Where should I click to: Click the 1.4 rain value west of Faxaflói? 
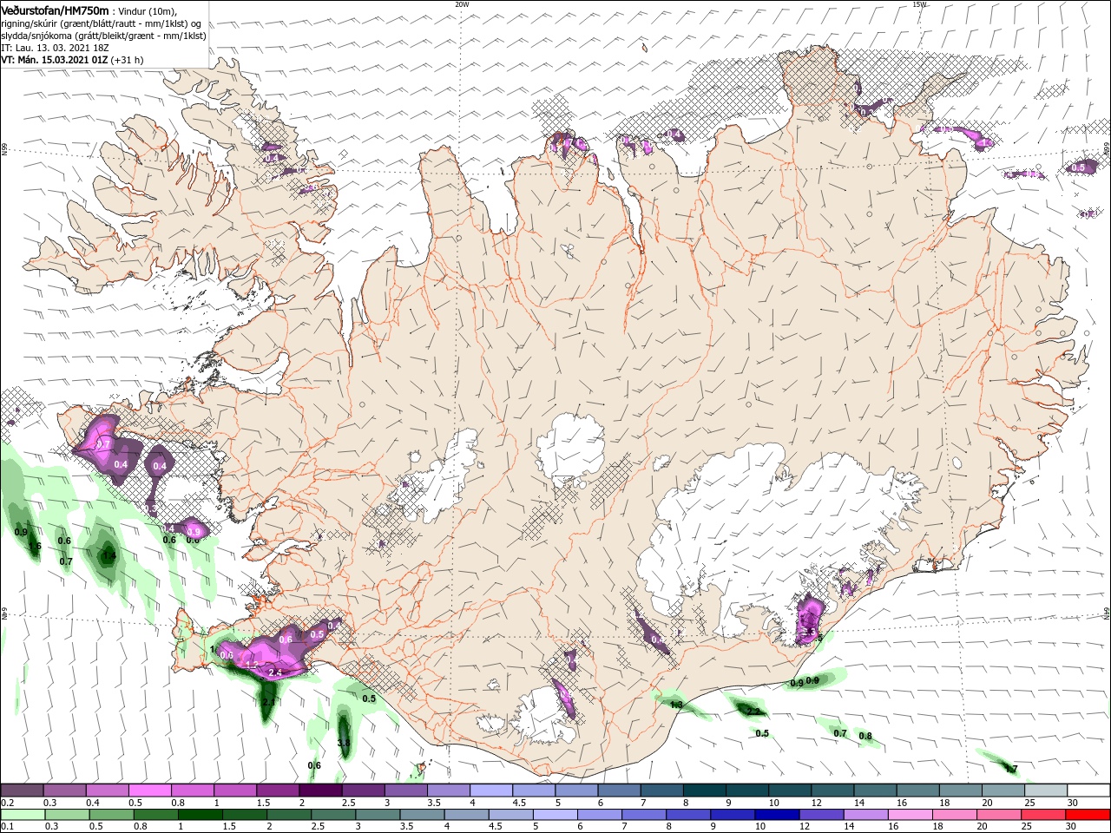(x=108, y=556)
